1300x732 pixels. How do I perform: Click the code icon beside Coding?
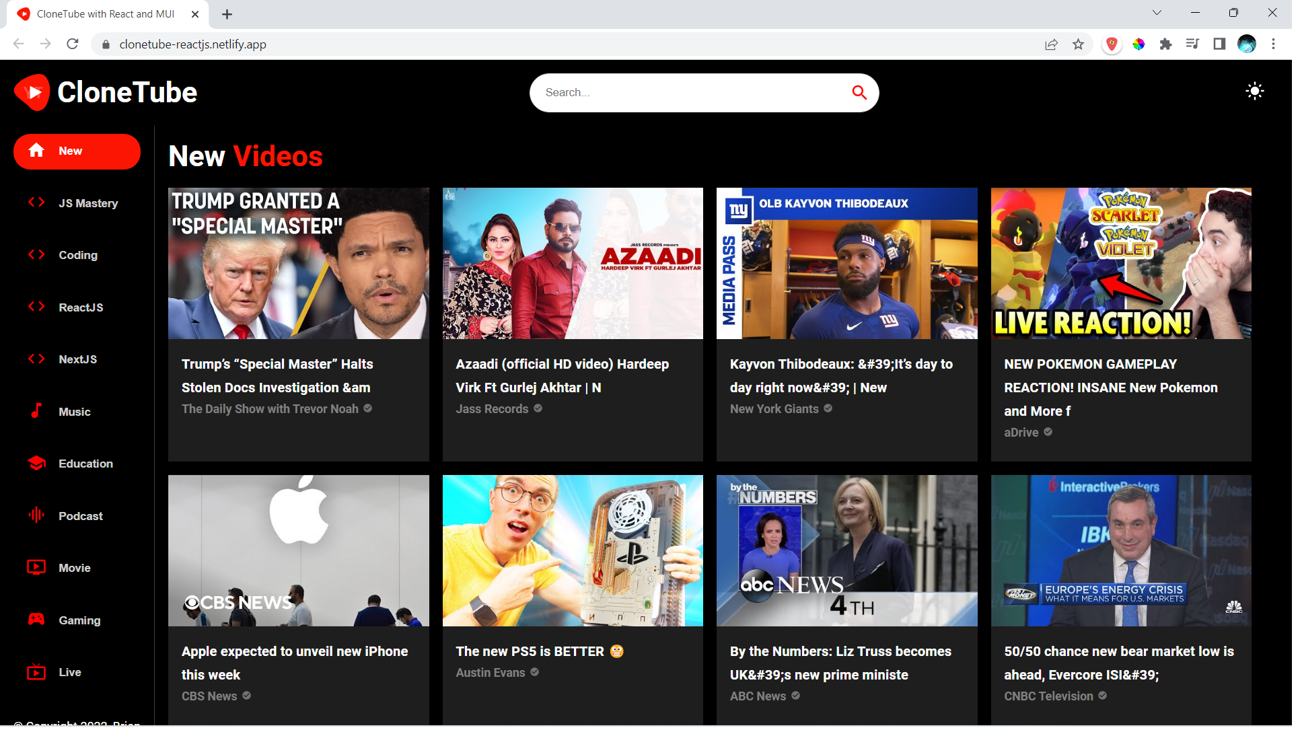pos(36,256)
